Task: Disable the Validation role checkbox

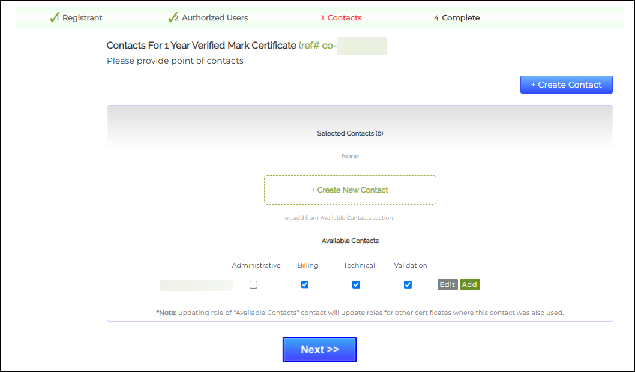Action: tap(408, 284)
